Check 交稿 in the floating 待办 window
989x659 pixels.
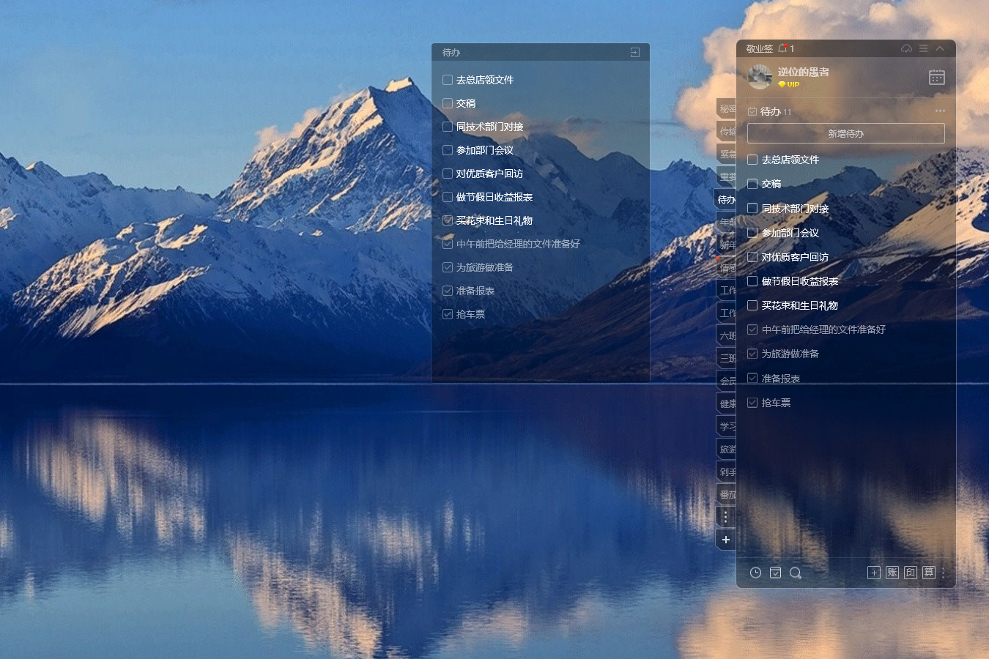pyautogui.click(x=448, y=103)
